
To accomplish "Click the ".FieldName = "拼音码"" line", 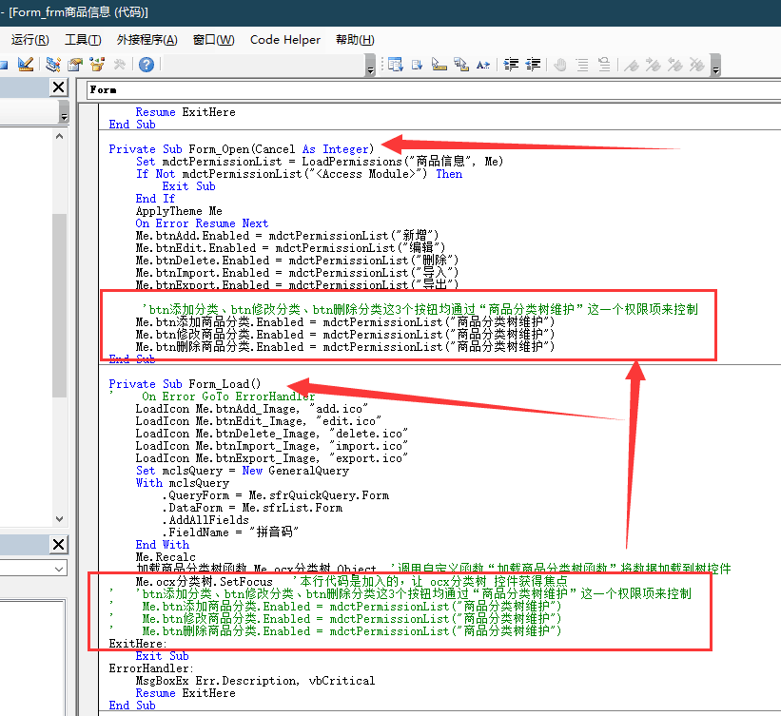I will [x=230, y=532].
